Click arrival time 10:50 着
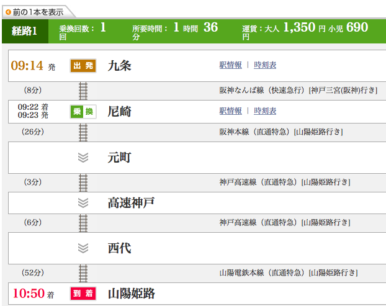 coord(34,294)
